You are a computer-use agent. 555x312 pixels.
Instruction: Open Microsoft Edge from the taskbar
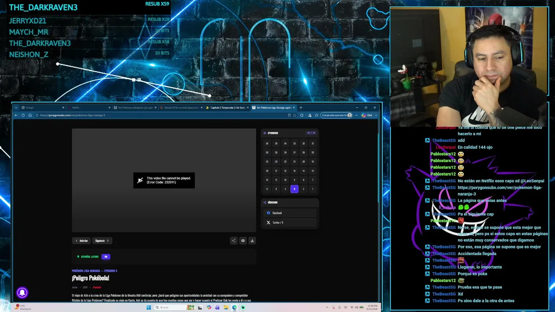pos(235,308)
